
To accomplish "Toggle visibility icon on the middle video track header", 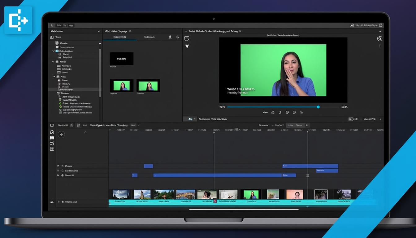I will click(x=58, y=171).
